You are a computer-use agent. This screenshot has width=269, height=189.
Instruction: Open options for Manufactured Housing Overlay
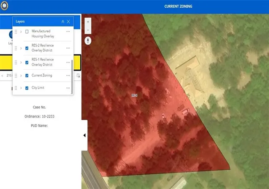coord(68,31)
